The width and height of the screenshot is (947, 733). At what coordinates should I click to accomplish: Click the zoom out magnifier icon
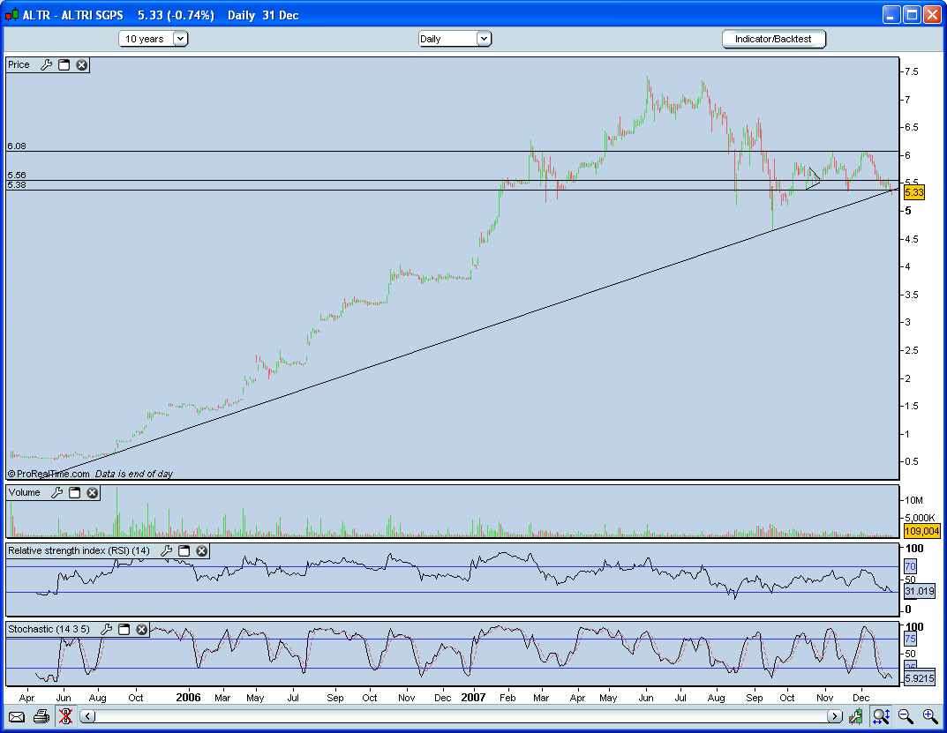pos(906,717)
